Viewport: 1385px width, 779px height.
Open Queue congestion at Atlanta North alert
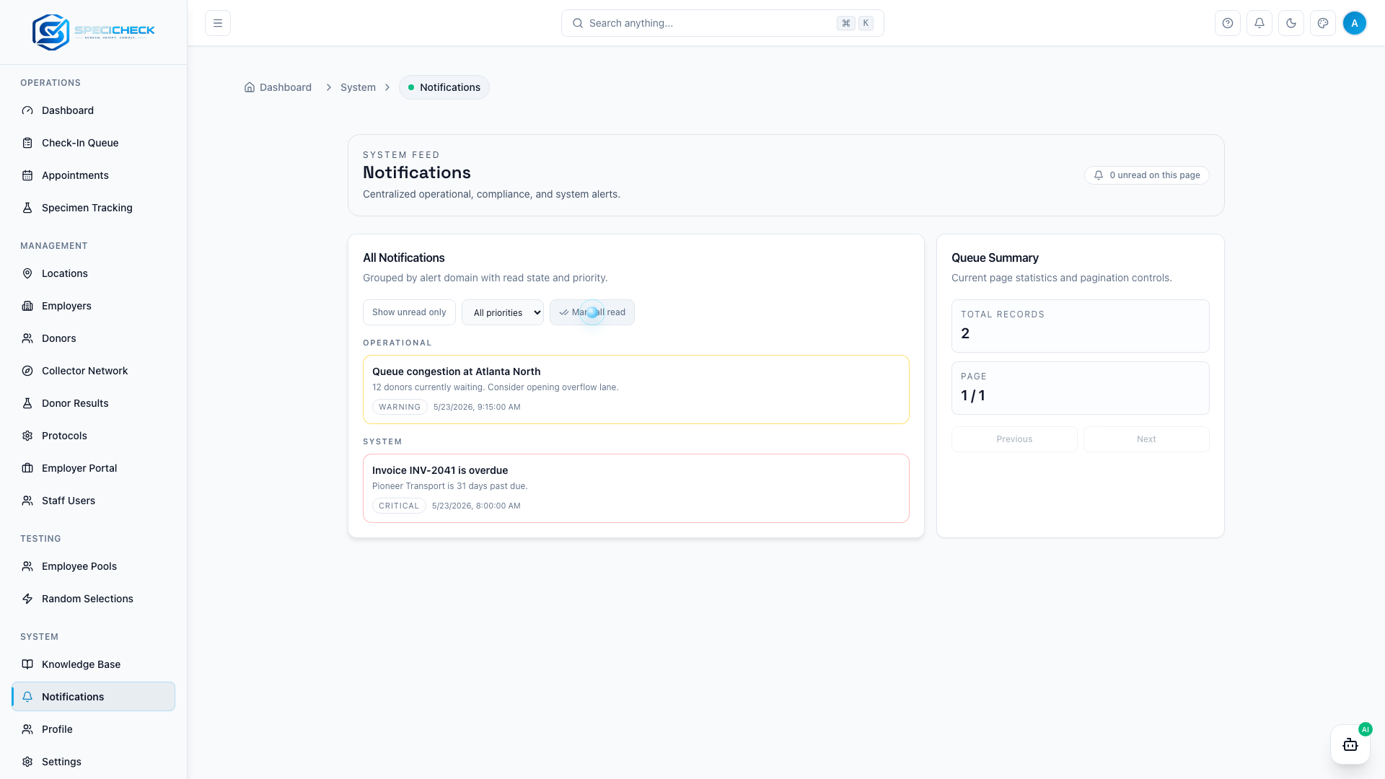tap(636, 389)
